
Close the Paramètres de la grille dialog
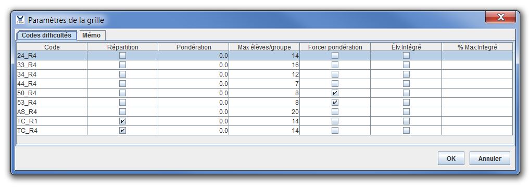tap(500, 18)
